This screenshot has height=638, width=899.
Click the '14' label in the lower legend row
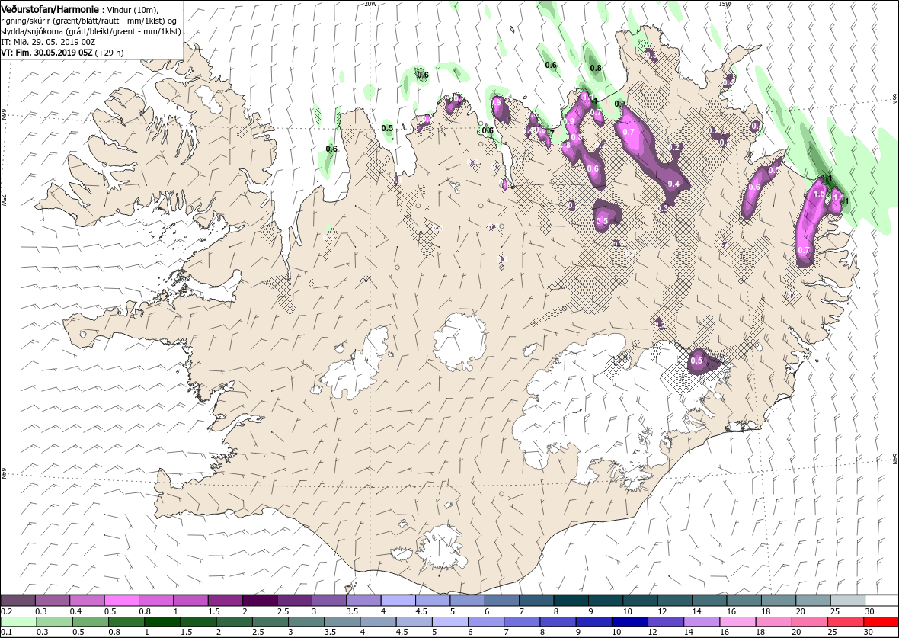[689, 632]
